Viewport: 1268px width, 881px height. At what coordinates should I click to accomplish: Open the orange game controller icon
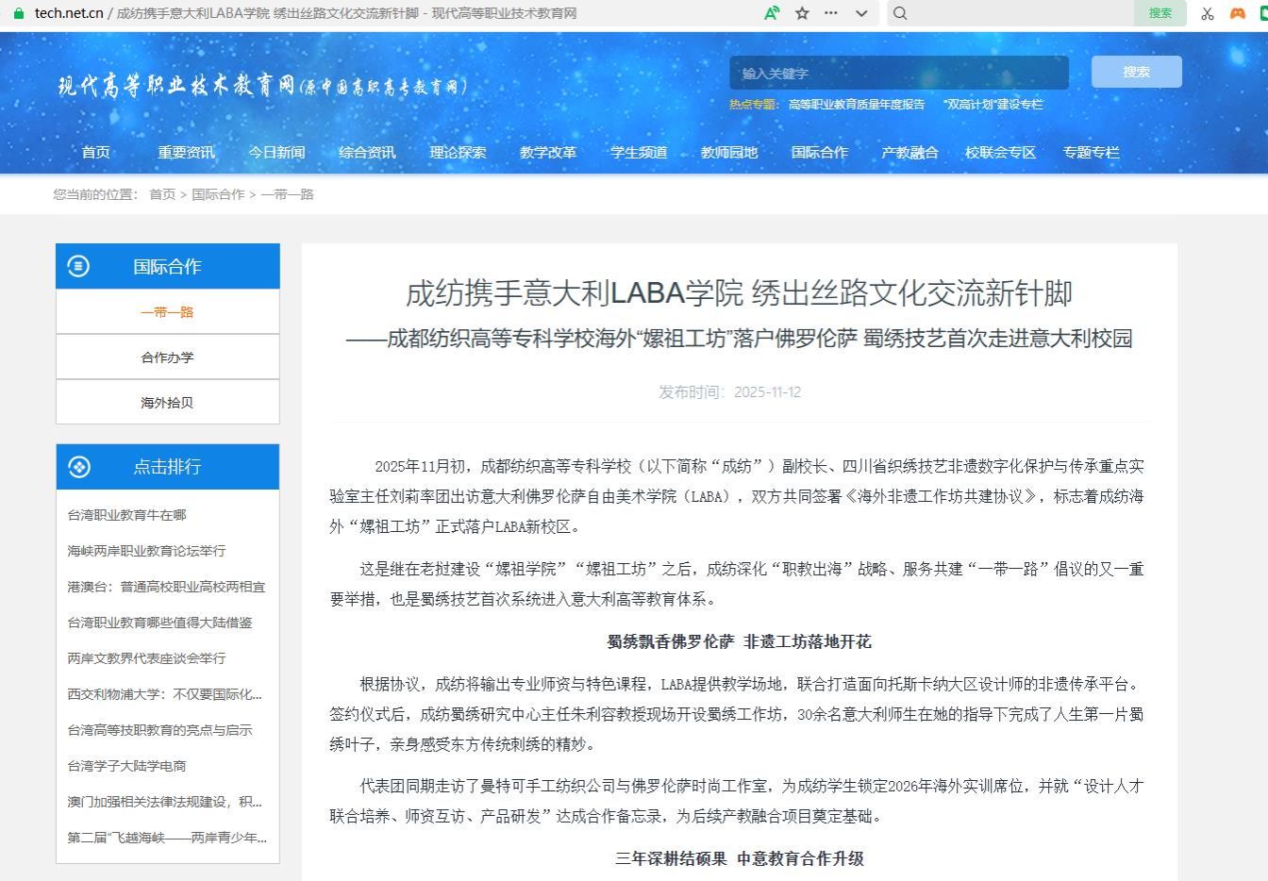click(x=1238, y=13)
